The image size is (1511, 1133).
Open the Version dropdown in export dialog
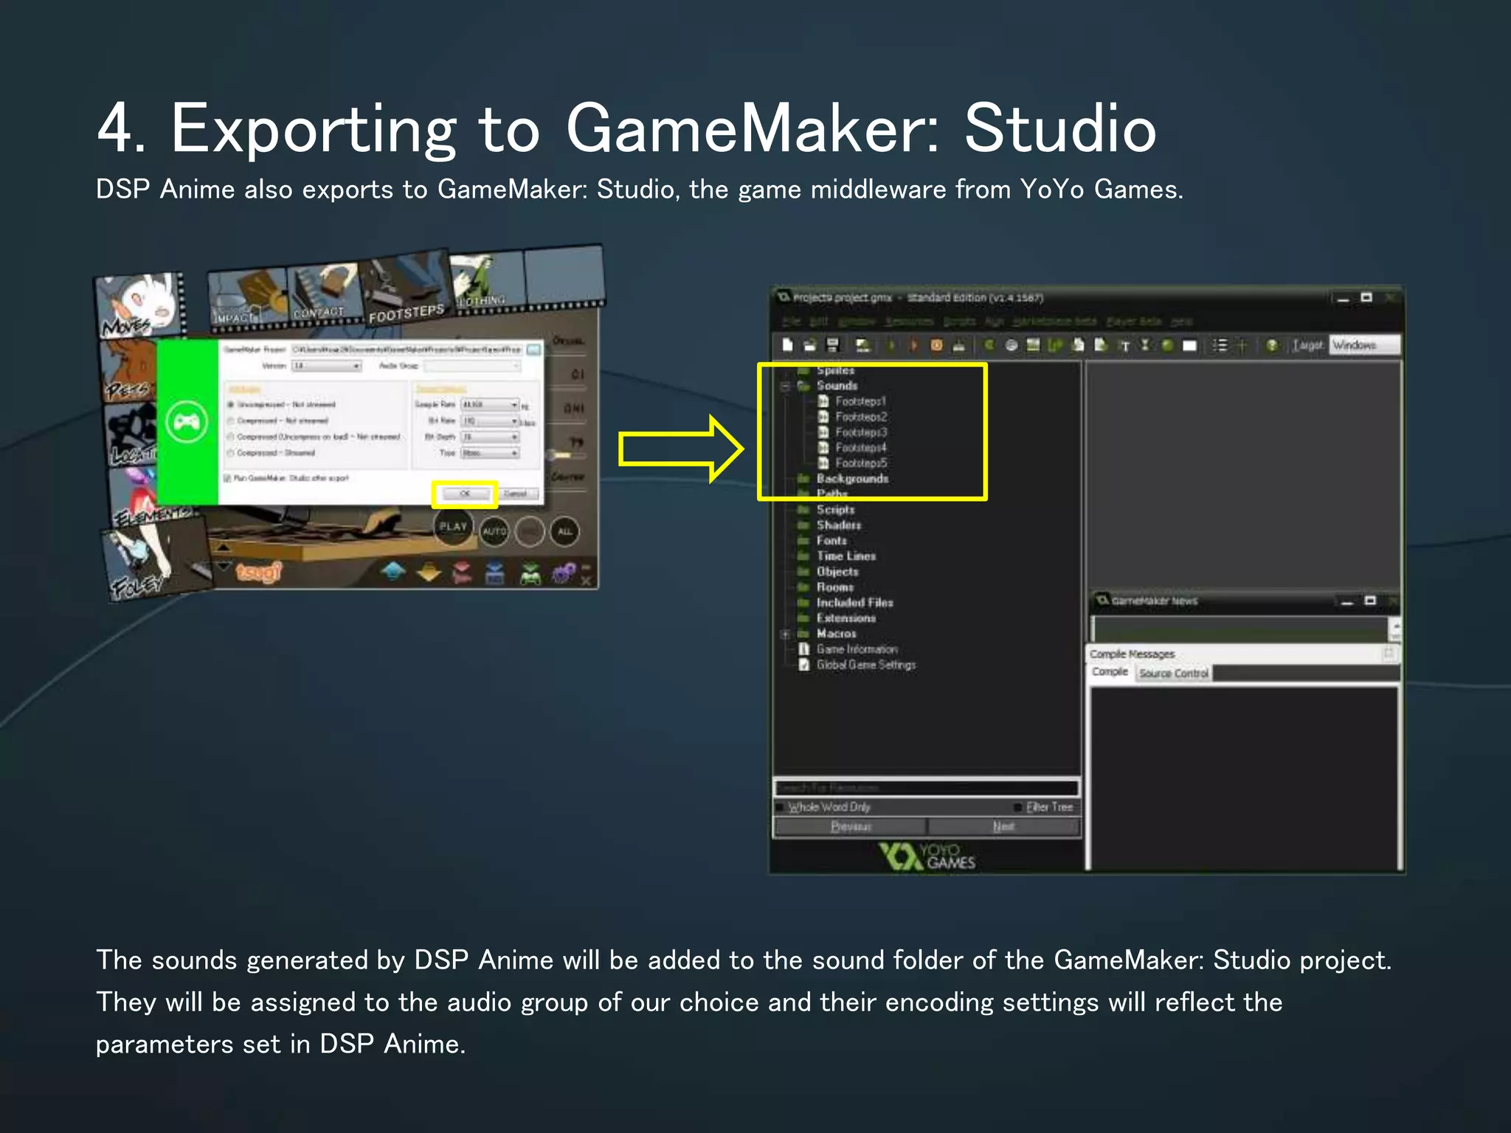(327, 366)
